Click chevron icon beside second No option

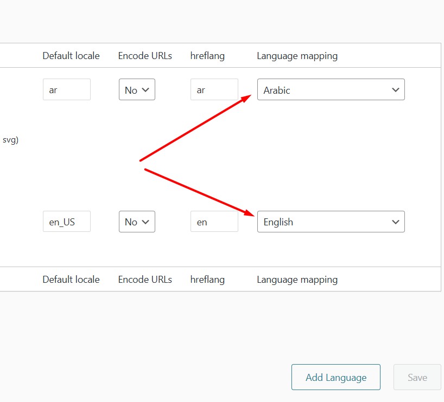[145, 222]
